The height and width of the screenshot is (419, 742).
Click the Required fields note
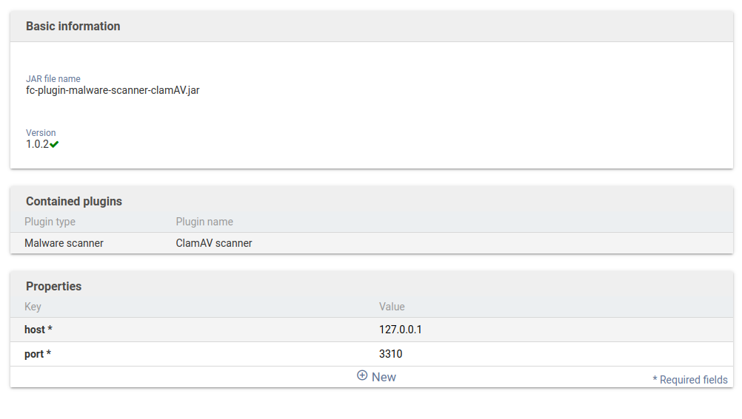coord(690,380)
